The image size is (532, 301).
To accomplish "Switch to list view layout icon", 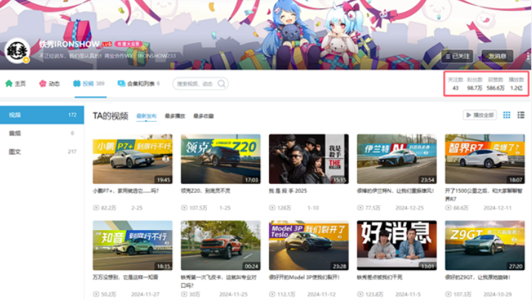I will (x=521, y=115).
